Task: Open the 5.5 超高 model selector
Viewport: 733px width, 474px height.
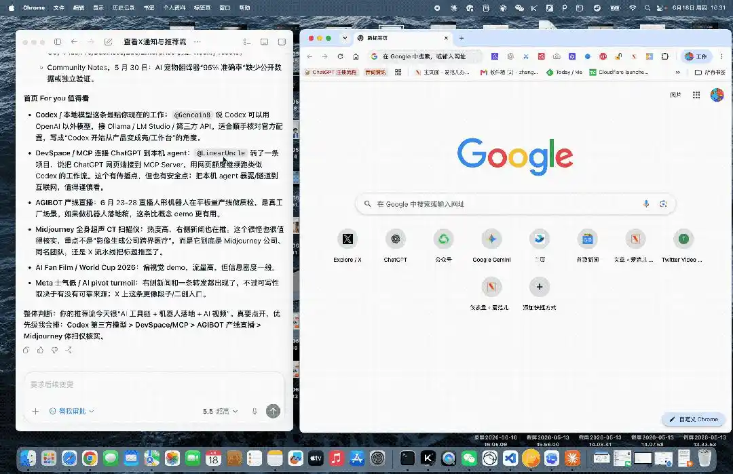Action: coord(220,411)
